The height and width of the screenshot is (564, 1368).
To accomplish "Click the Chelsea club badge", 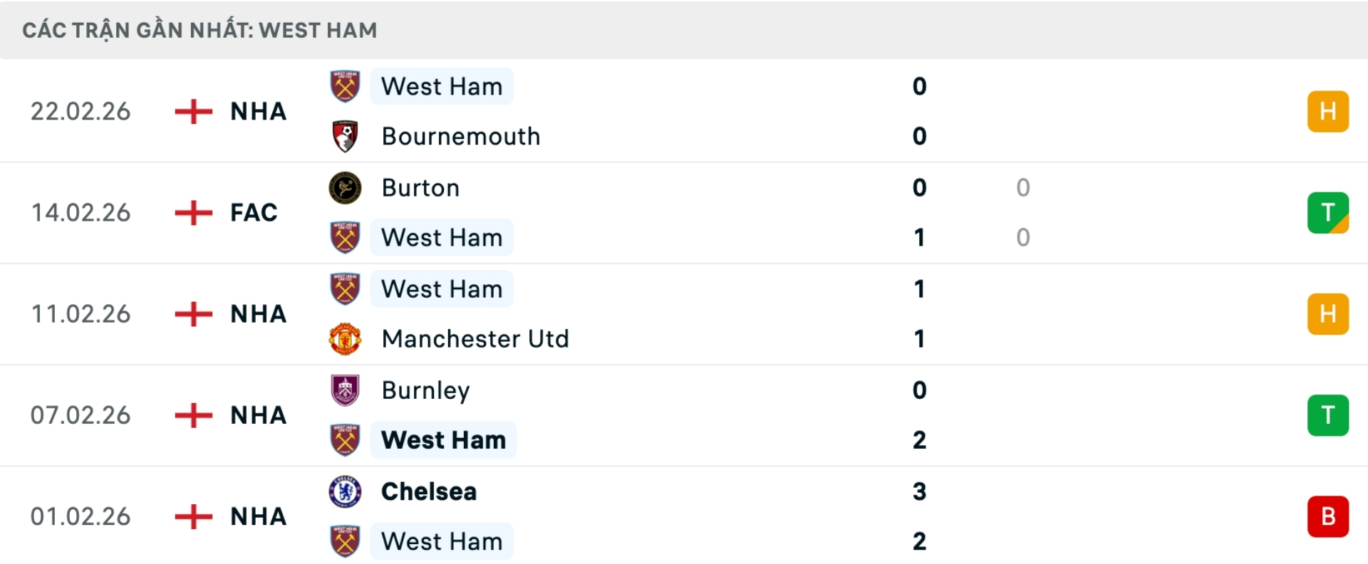I will click(345, 491).
